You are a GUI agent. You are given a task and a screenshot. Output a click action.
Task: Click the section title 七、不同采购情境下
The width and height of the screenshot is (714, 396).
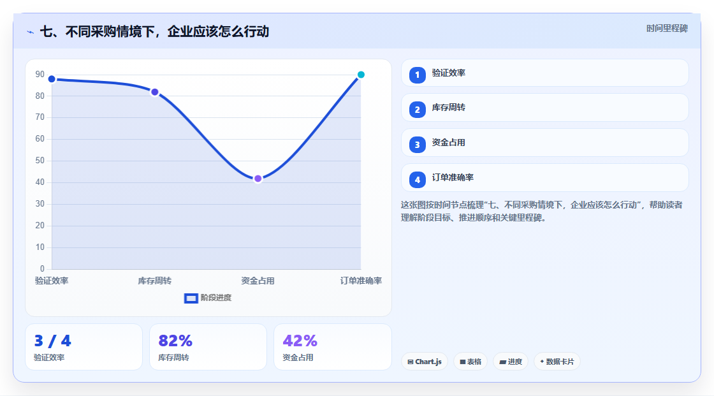(155, 31)
